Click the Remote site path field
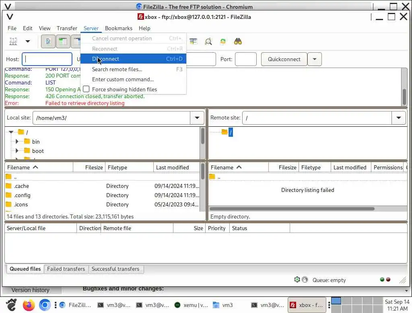 point(317,118)
